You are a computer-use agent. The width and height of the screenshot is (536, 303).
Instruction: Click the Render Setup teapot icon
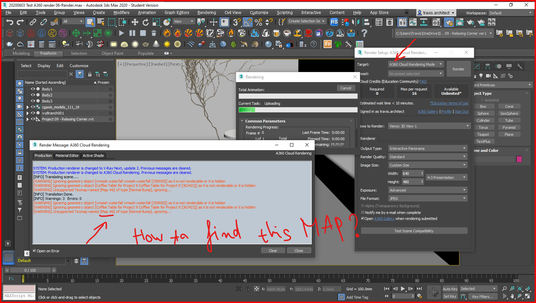449,22
